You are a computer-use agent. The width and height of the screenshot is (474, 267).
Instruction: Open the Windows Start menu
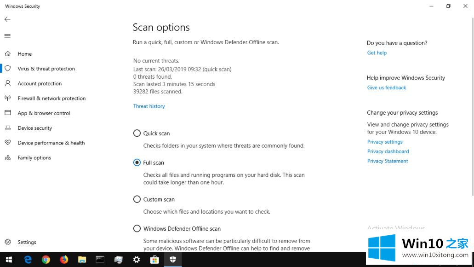tap(9, 260)
